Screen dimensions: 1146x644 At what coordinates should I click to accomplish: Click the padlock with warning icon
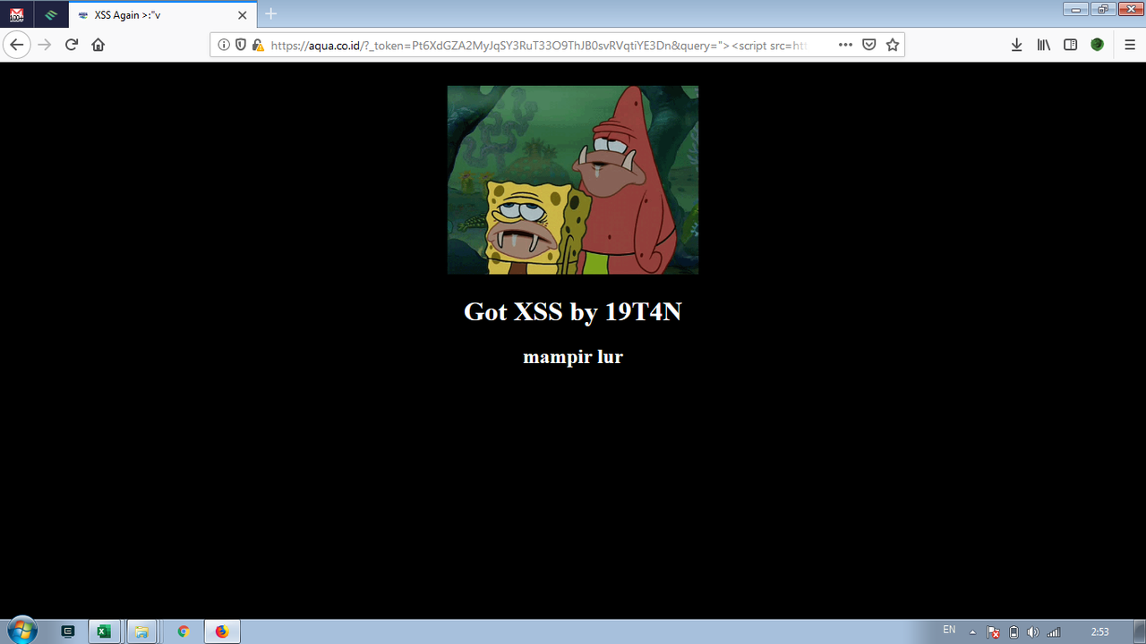[258, 45]
